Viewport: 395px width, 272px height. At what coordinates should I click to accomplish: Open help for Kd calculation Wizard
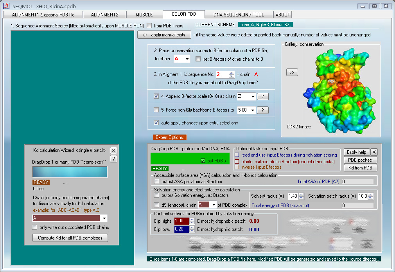tap(113, 159)
